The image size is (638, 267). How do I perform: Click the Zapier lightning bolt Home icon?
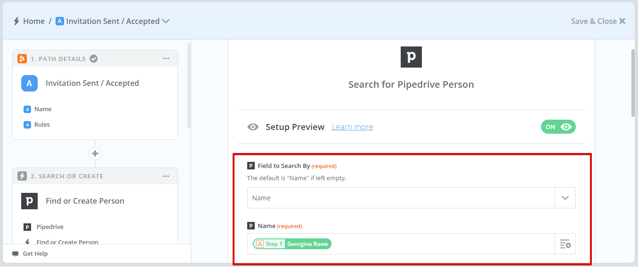tap(16, 21)
